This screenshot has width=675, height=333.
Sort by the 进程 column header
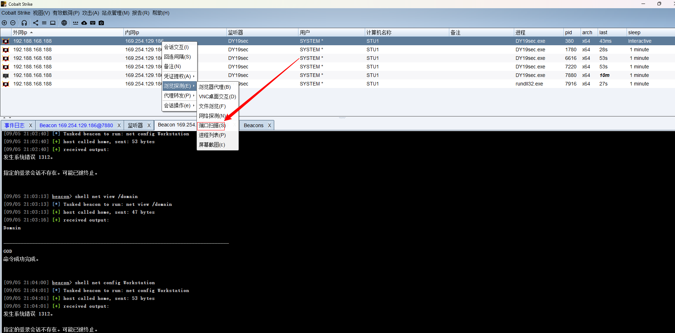(x=538, y=32)
